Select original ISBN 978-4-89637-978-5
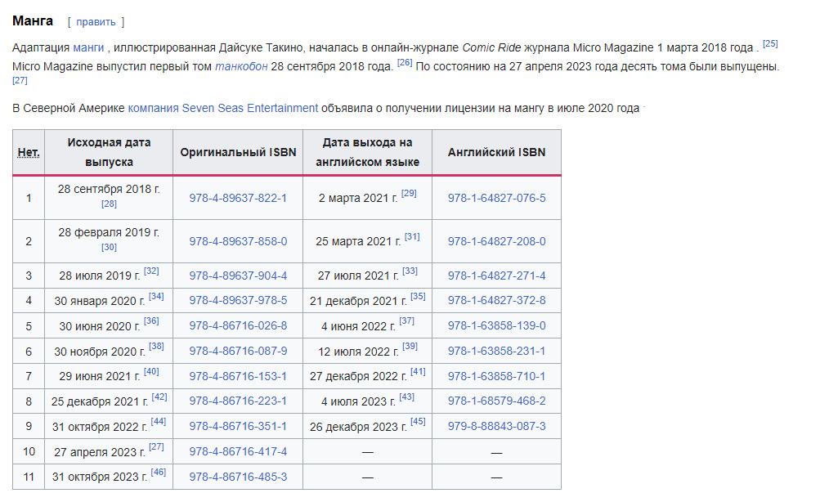This screenshot has width=820, height=493. pyautogui.click(x=238, y=300)
